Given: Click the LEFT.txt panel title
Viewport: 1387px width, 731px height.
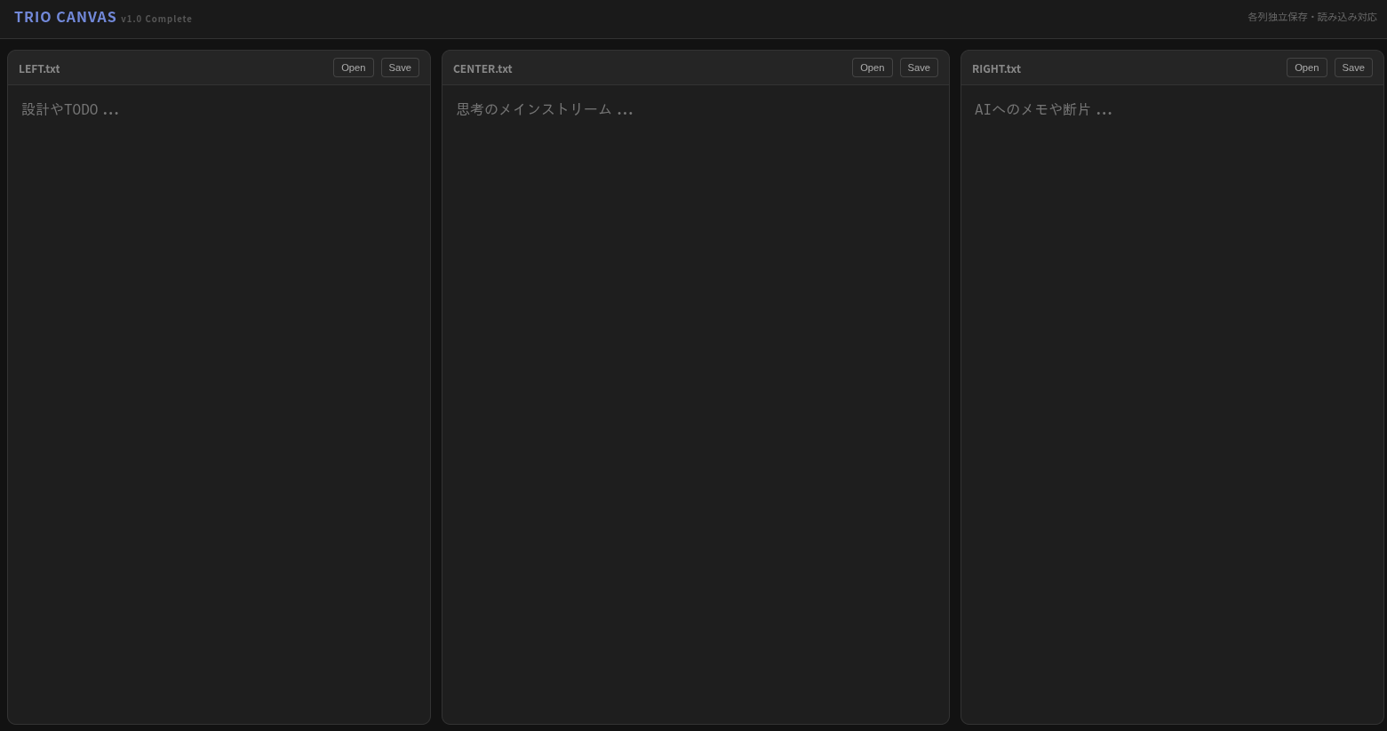Looking at the screenshot, I should (x=39, y=68).
